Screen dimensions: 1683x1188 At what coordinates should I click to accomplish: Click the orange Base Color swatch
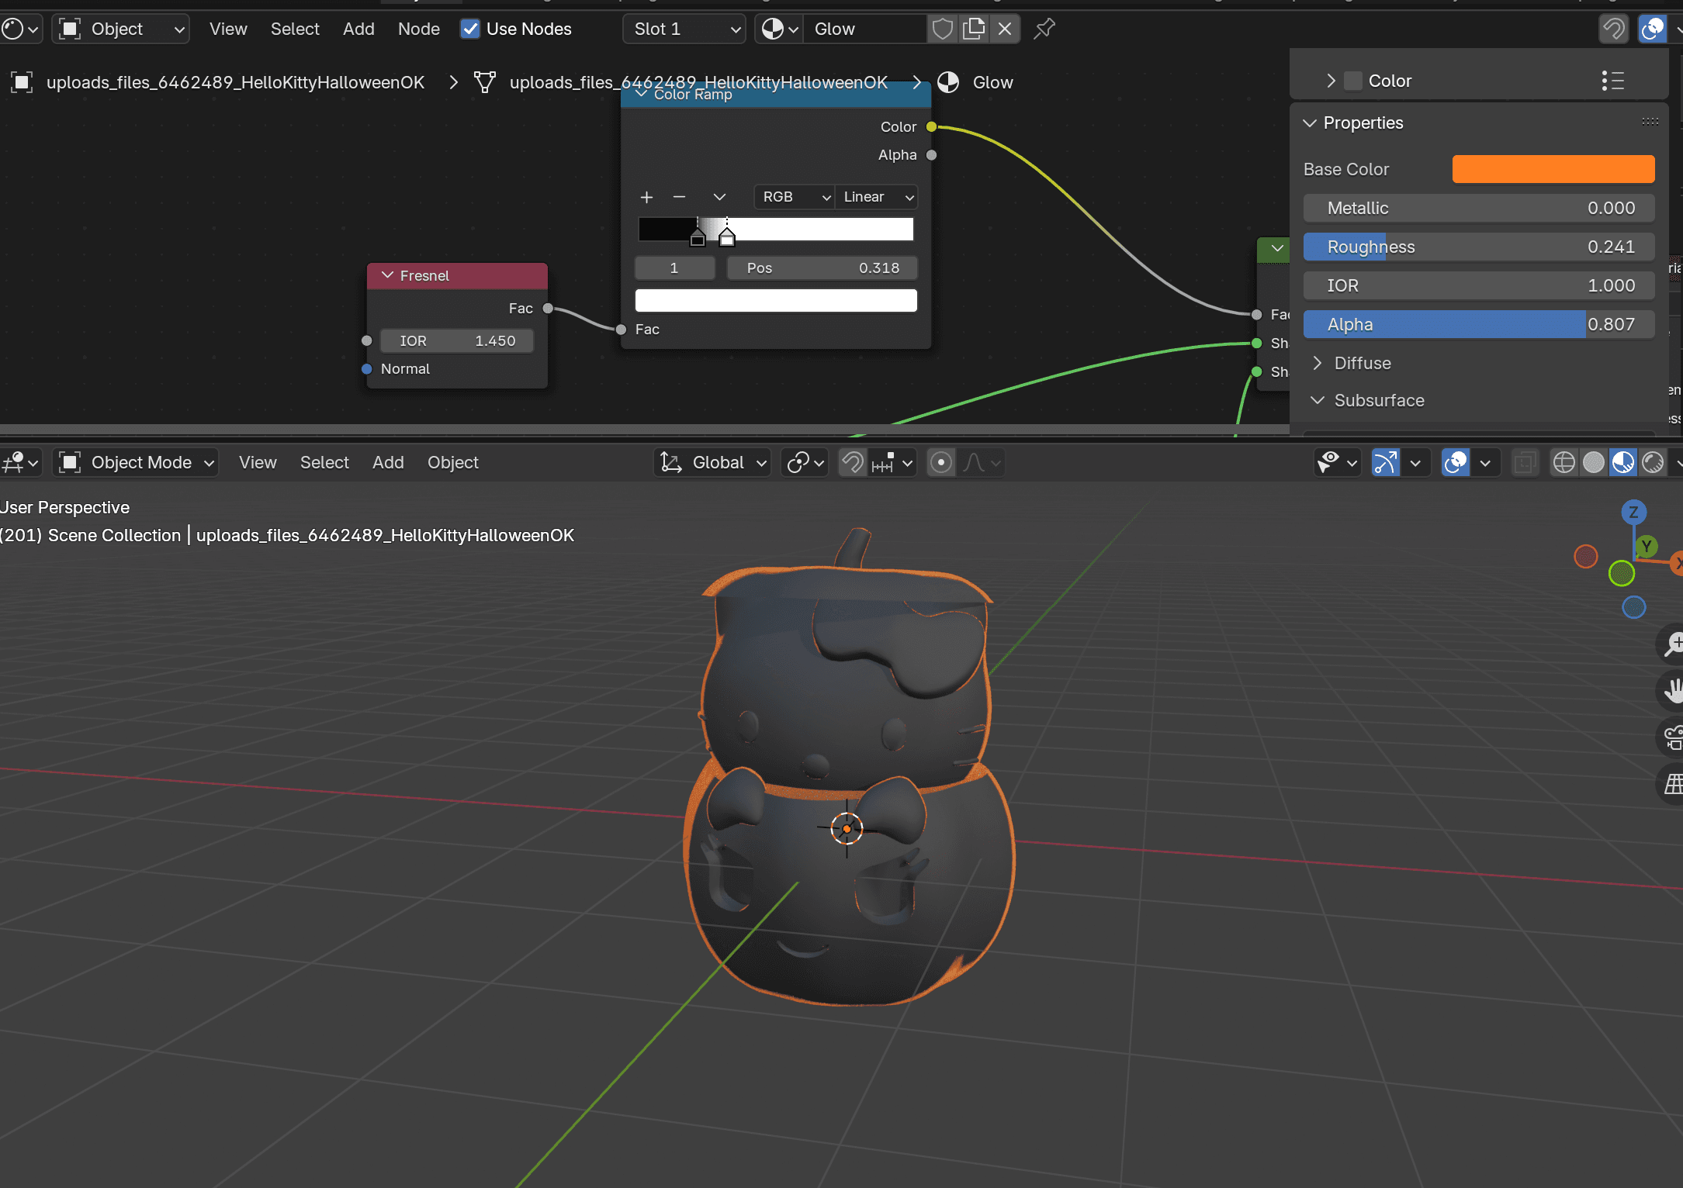pyautogui.click(x=1553, y=169)
